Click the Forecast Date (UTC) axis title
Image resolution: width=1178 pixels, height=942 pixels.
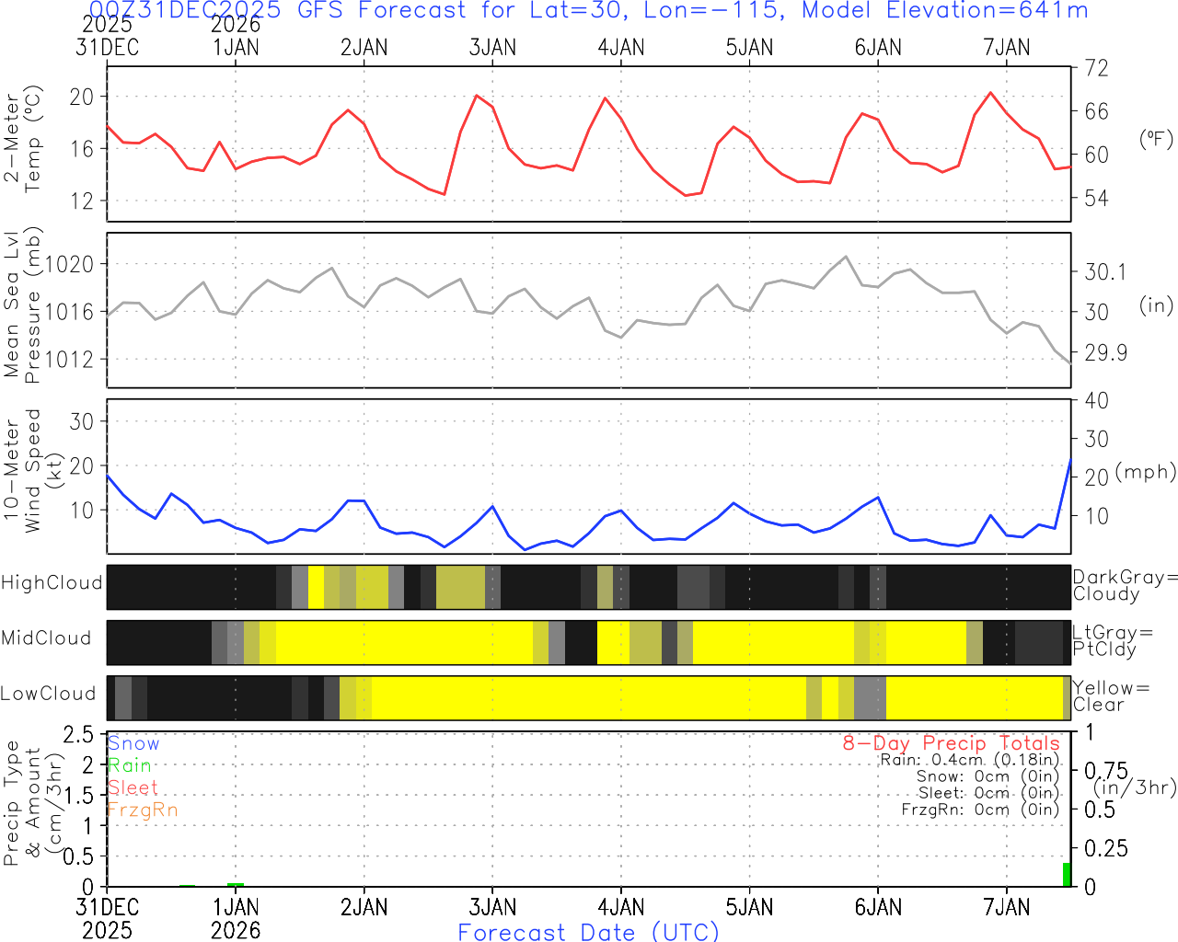pyautogui.click(x=589, y=932)
